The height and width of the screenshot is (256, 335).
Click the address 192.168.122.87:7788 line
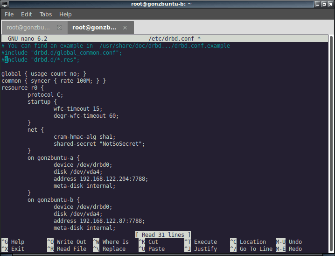[x=99, y=221]
